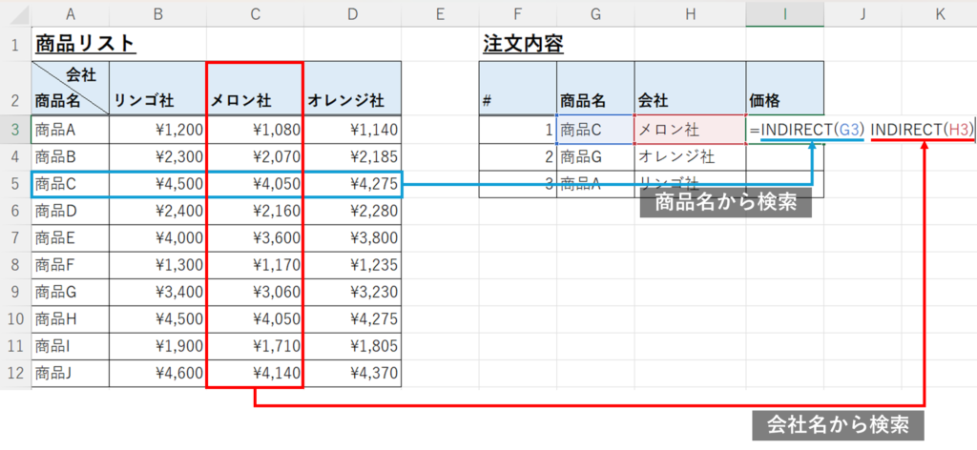Select the 商品リスト title cell
Image resolution: width=977 pixels, height=450 pixels.
(x=85, y=44)
